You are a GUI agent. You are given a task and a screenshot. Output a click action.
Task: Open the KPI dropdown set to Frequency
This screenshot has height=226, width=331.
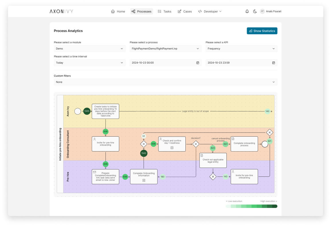pos(241,48)
